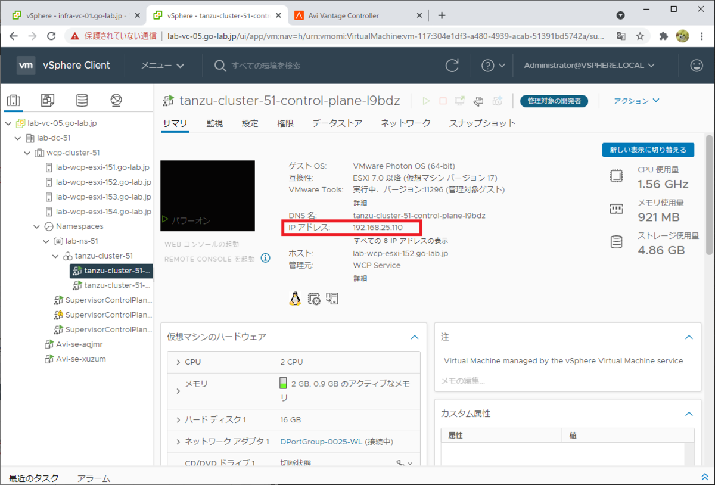This screenshot has height=485, width=715.
Task: Expand the CPU hardware row
Action: 178,362
